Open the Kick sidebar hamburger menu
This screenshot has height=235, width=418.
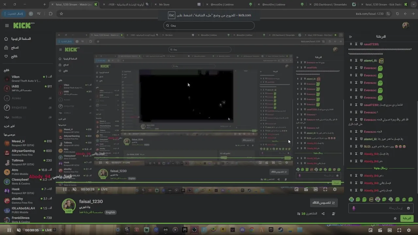(7, 25)
